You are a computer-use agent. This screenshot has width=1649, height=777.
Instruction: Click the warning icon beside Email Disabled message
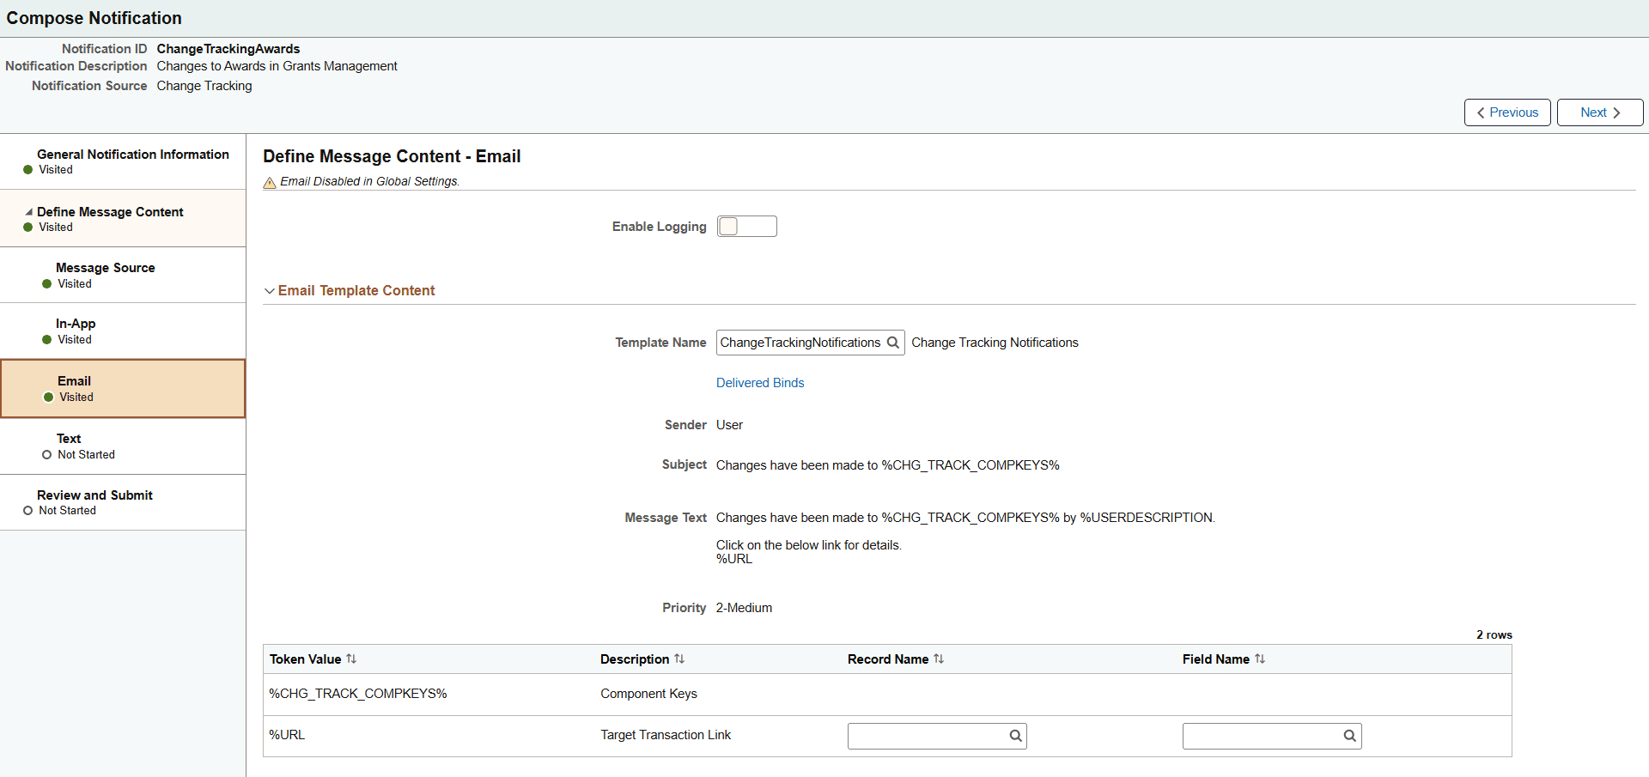click(270, 181)
